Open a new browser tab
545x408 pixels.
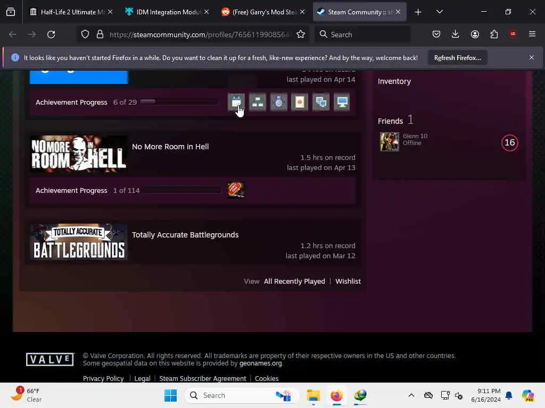tap(418, 12)
